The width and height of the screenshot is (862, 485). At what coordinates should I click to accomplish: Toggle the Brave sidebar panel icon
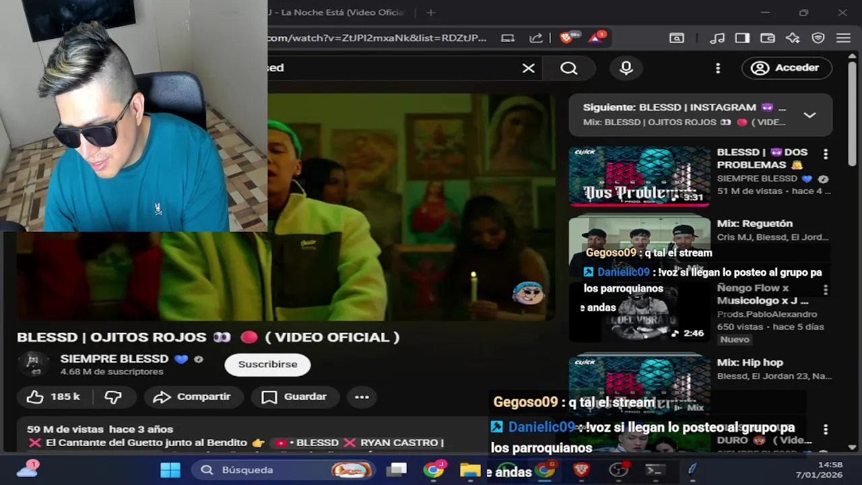[x=743, y=38]
